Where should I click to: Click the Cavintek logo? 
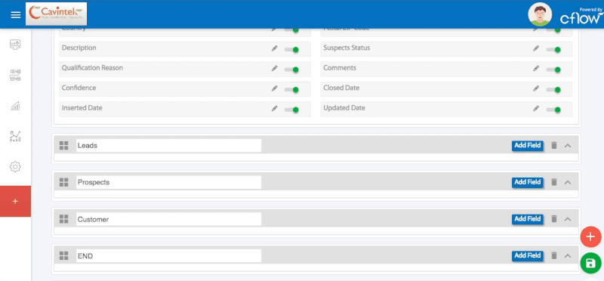coord(56,14)
